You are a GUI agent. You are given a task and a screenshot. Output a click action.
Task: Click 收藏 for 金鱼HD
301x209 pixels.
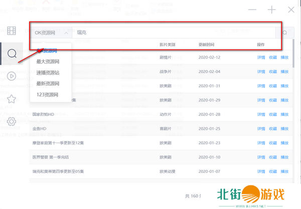pyautogui.click(x=273, y=129)
